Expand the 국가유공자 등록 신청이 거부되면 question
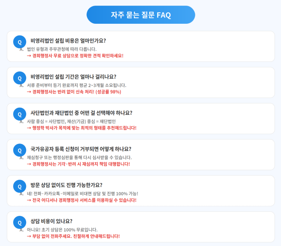This screenshot has width=281, height=246. tap(81, 149)
